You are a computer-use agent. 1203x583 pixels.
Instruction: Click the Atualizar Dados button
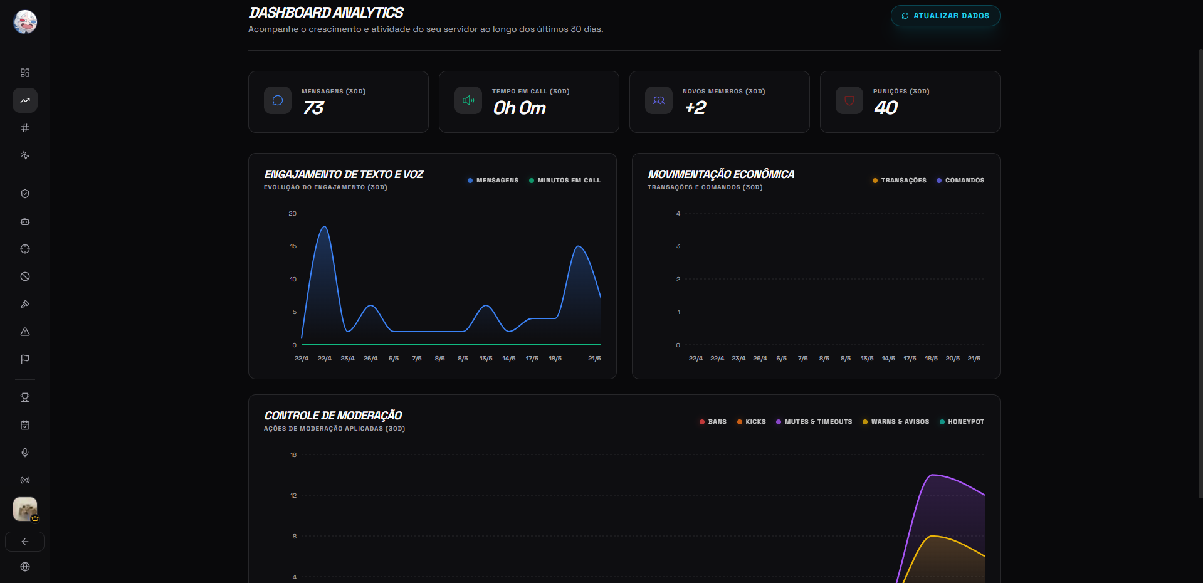tap(945, 16)
